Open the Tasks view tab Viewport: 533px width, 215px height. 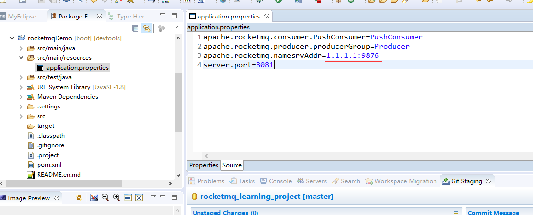242,181
